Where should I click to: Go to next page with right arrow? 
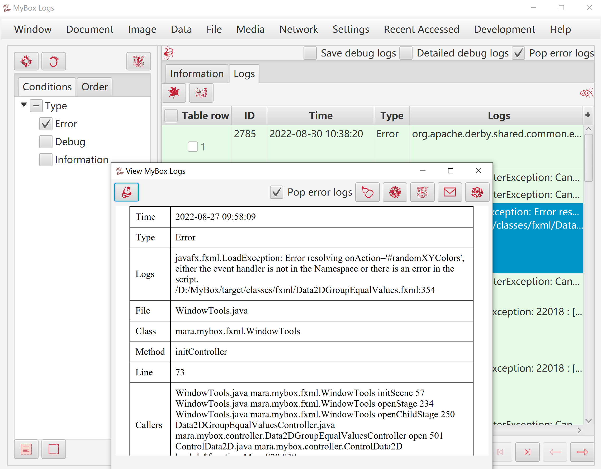pyautogui.click(x=582, y=452)
